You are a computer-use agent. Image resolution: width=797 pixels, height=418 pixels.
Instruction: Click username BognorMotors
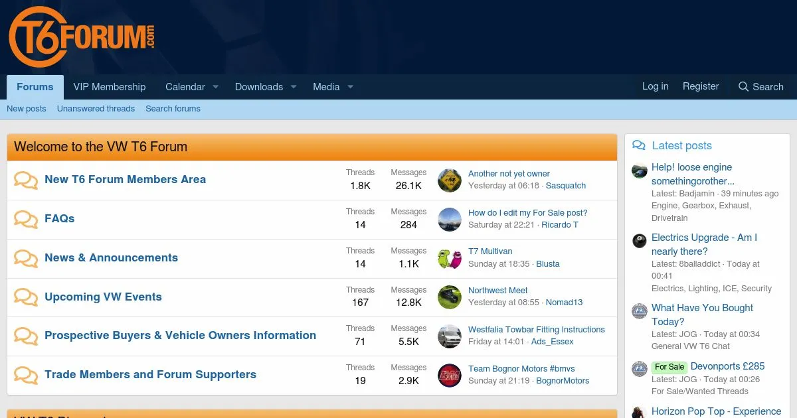tap(563, 381)
